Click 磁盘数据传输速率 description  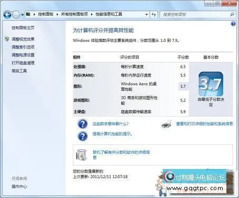(x=136, y=111)
